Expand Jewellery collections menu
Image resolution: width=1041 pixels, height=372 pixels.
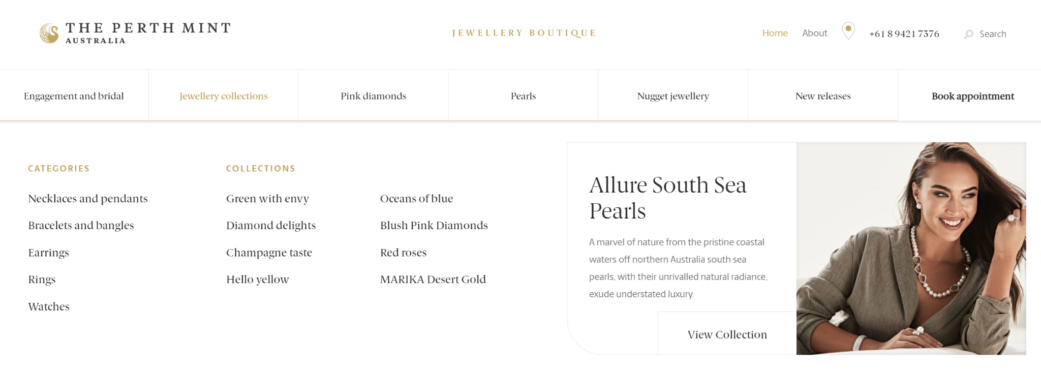224,96
